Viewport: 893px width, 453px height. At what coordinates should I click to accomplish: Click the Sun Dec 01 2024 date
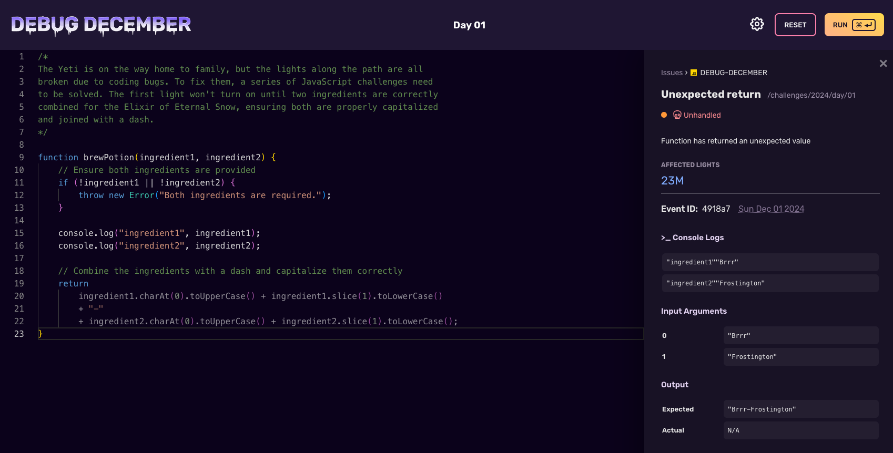(x=772, y=209)
